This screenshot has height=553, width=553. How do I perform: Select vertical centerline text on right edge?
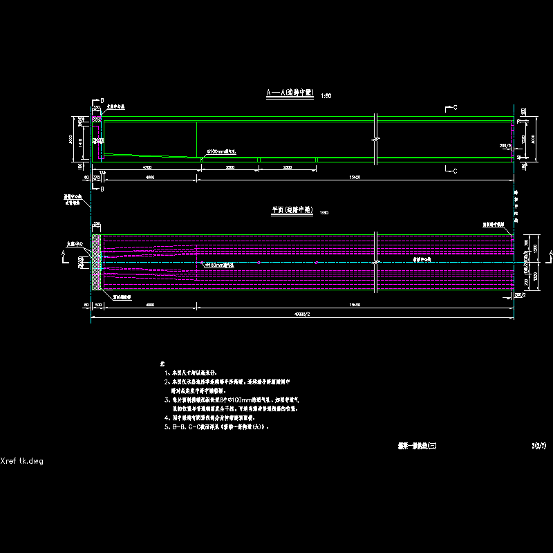[x=516, y=207]
